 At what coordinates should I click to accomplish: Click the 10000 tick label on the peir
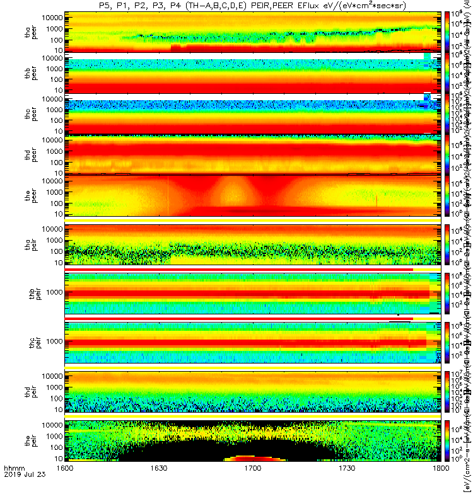(52, 425)
